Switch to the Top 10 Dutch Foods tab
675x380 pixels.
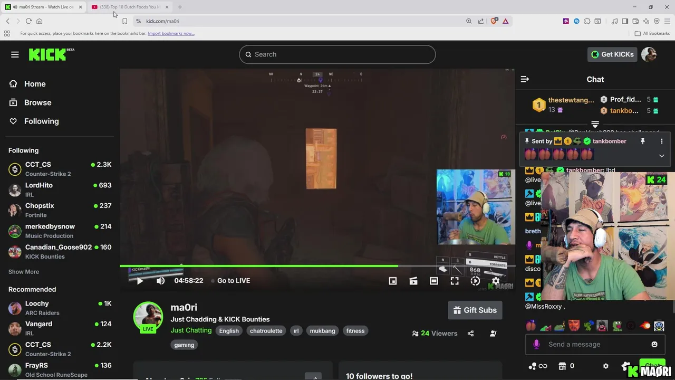(130, 7)
